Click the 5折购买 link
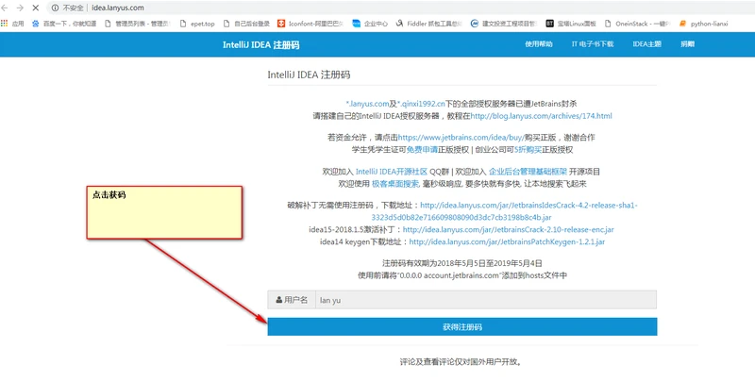Screen dimensions: 755x382 (x=528, y=150)
